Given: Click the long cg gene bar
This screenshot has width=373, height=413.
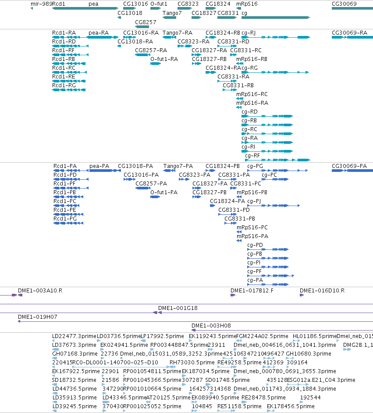Looking at the screenshot, I should [276, 18].
